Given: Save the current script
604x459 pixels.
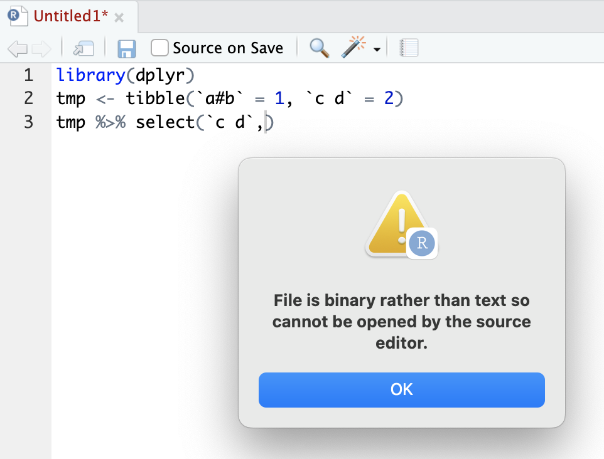Looking at the screenshot, I should (x=127, y=48).
